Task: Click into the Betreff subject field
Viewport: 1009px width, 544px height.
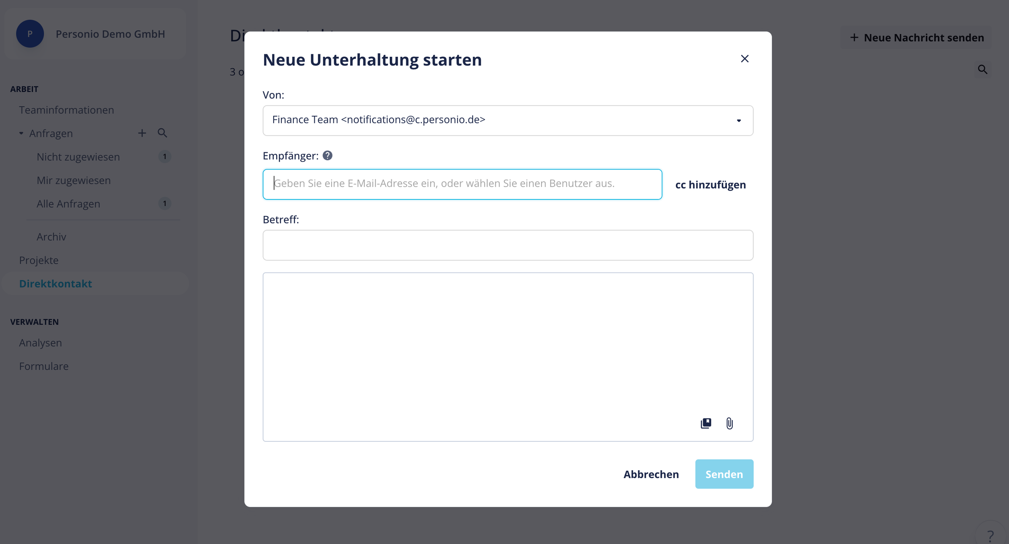Action: 508,245
